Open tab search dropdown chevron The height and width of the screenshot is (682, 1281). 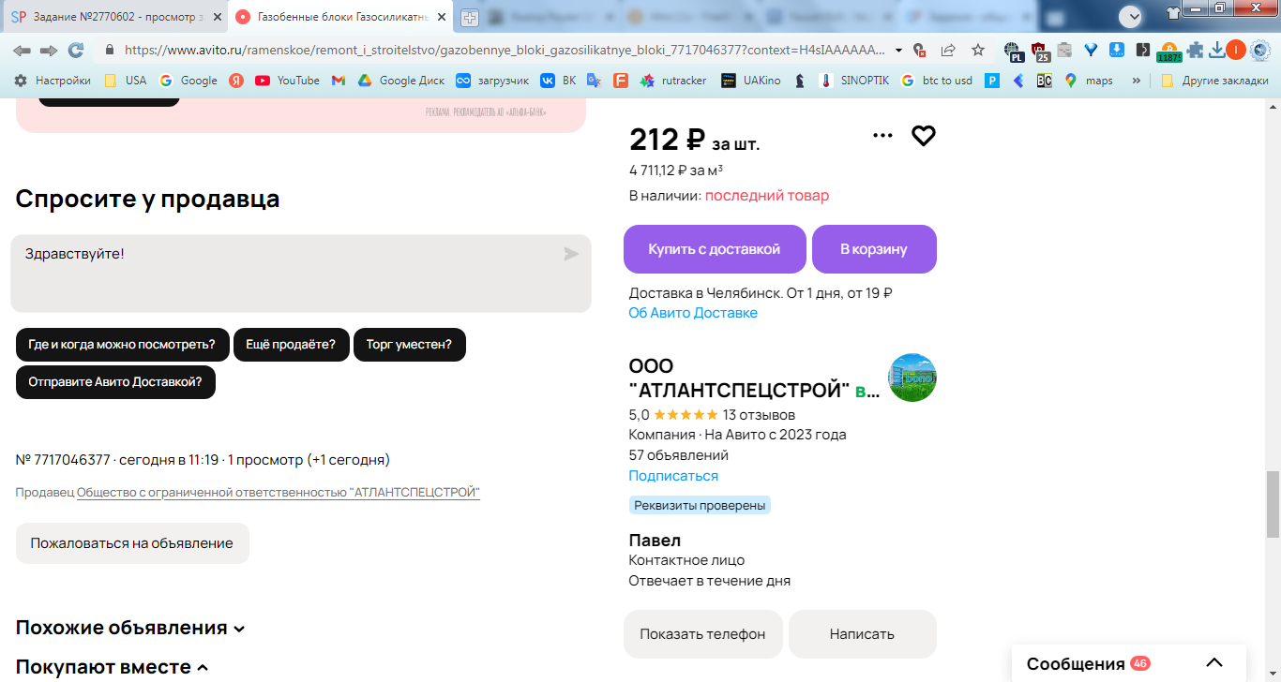click(x=1131, y=16)
